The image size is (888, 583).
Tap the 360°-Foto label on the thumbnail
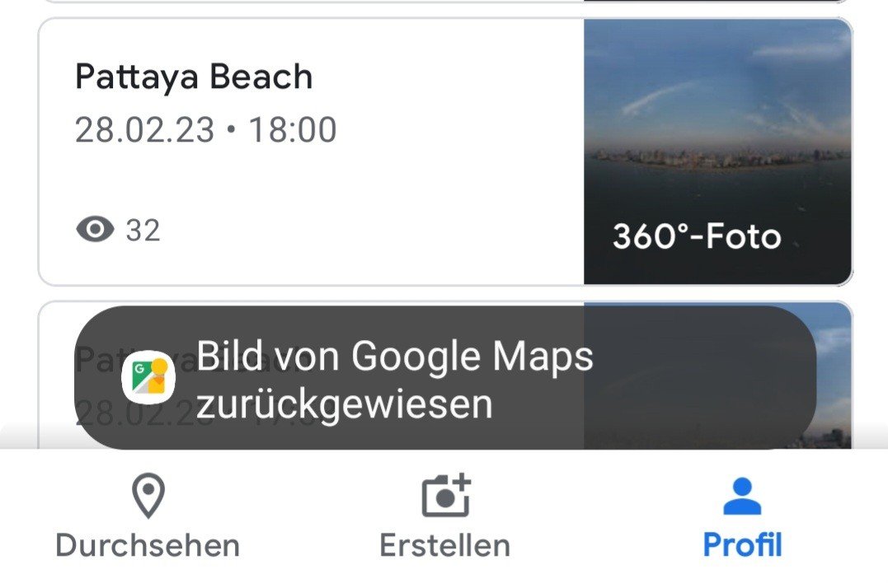tap(698, 236)
